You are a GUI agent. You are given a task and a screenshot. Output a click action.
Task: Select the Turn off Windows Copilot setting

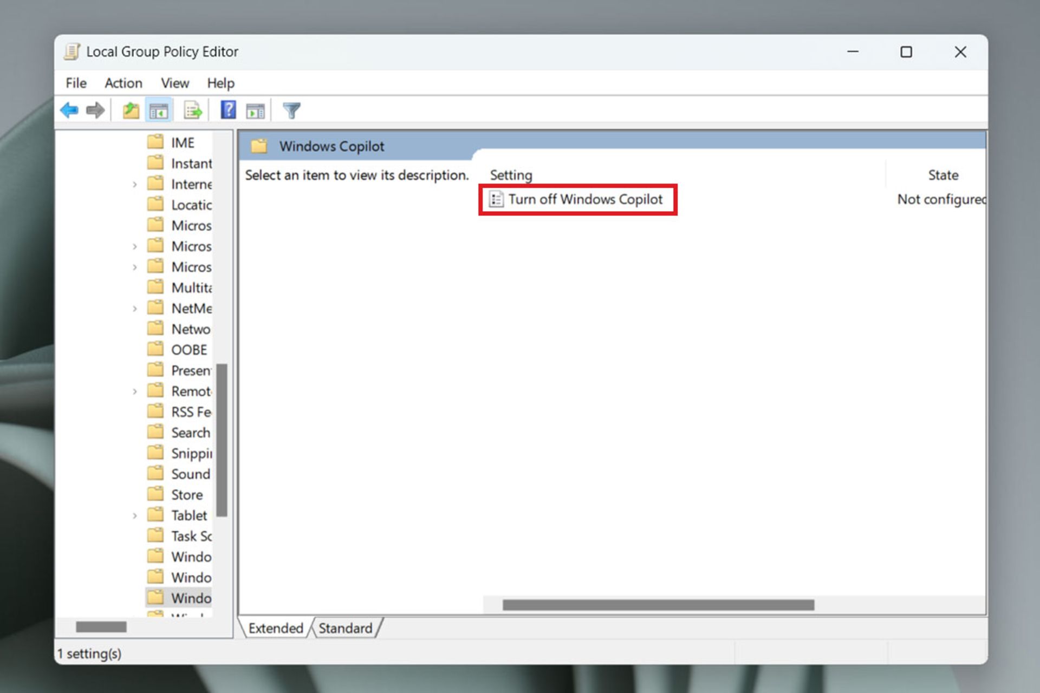coord(585,199)
